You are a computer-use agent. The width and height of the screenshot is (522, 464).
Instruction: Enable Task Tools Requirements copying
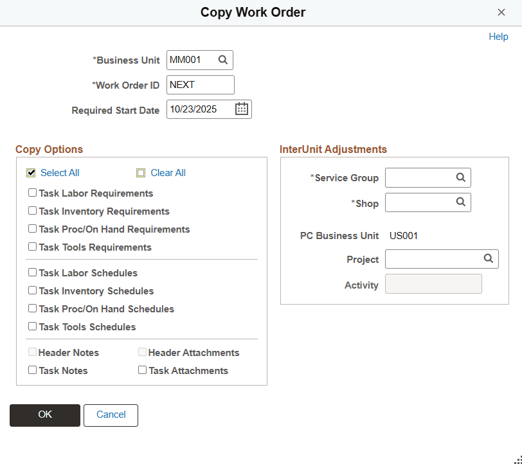click(x=32, y=247)
